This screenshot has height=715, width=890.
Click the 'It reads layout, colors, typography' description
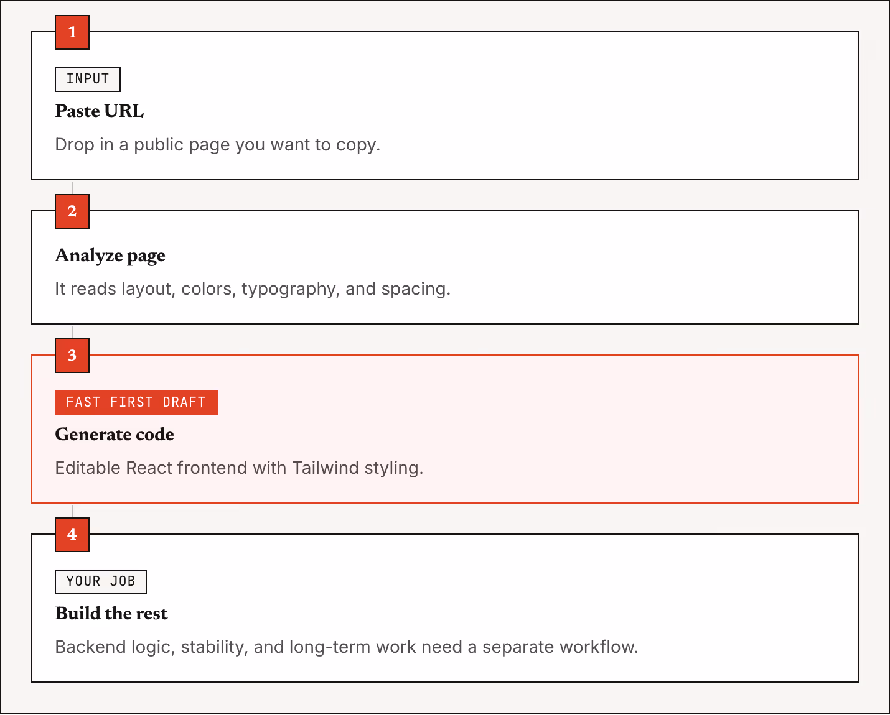[253, 289]
